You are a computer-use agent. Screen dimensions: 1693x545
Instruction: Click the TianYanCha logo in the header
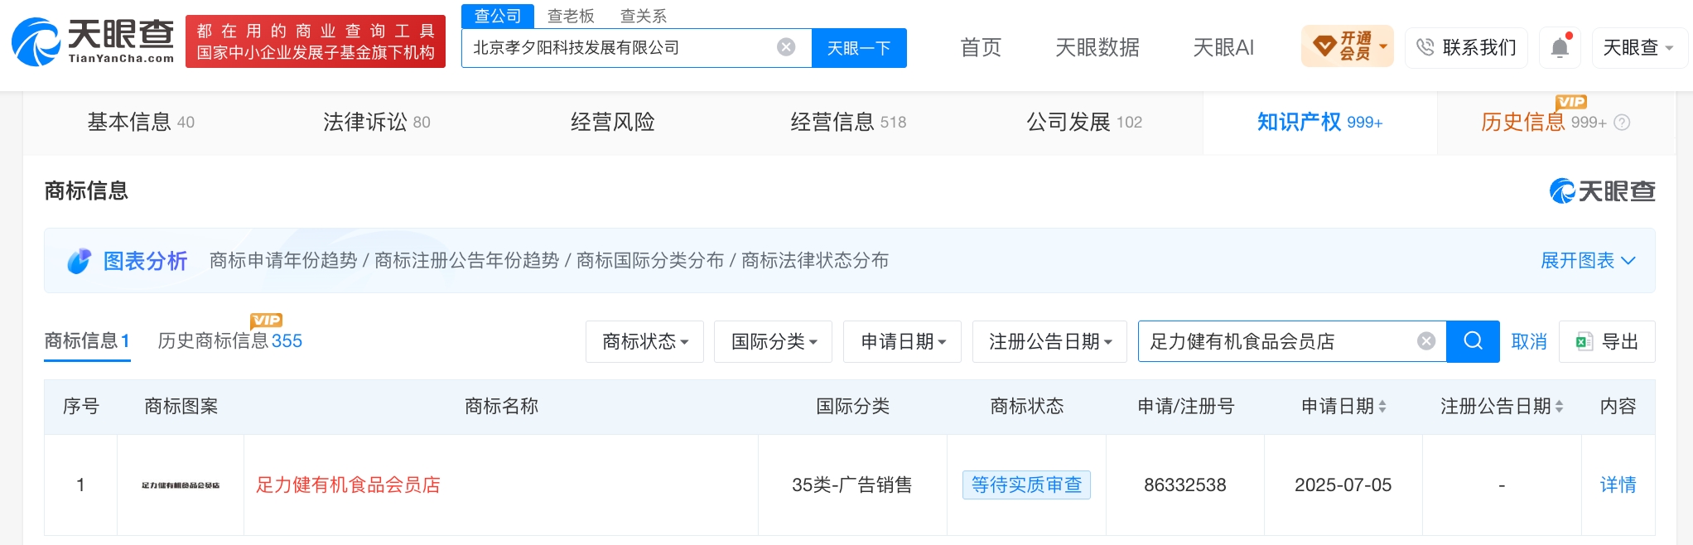pyautogui.click(x=93, y=41)
